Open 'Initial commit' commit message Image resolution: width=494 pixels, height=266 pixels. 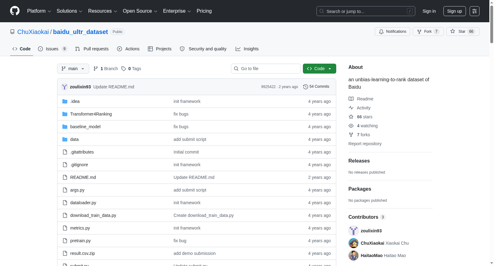[x=186, y=152]
